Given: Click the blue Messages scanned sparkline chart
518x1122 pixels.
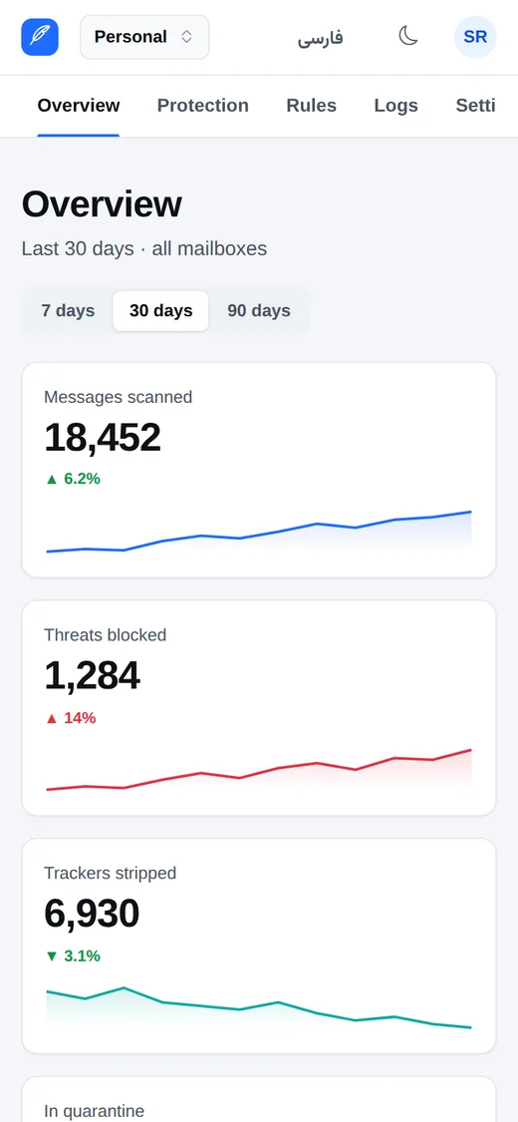Looking at the screenshot, I should 259,532.
